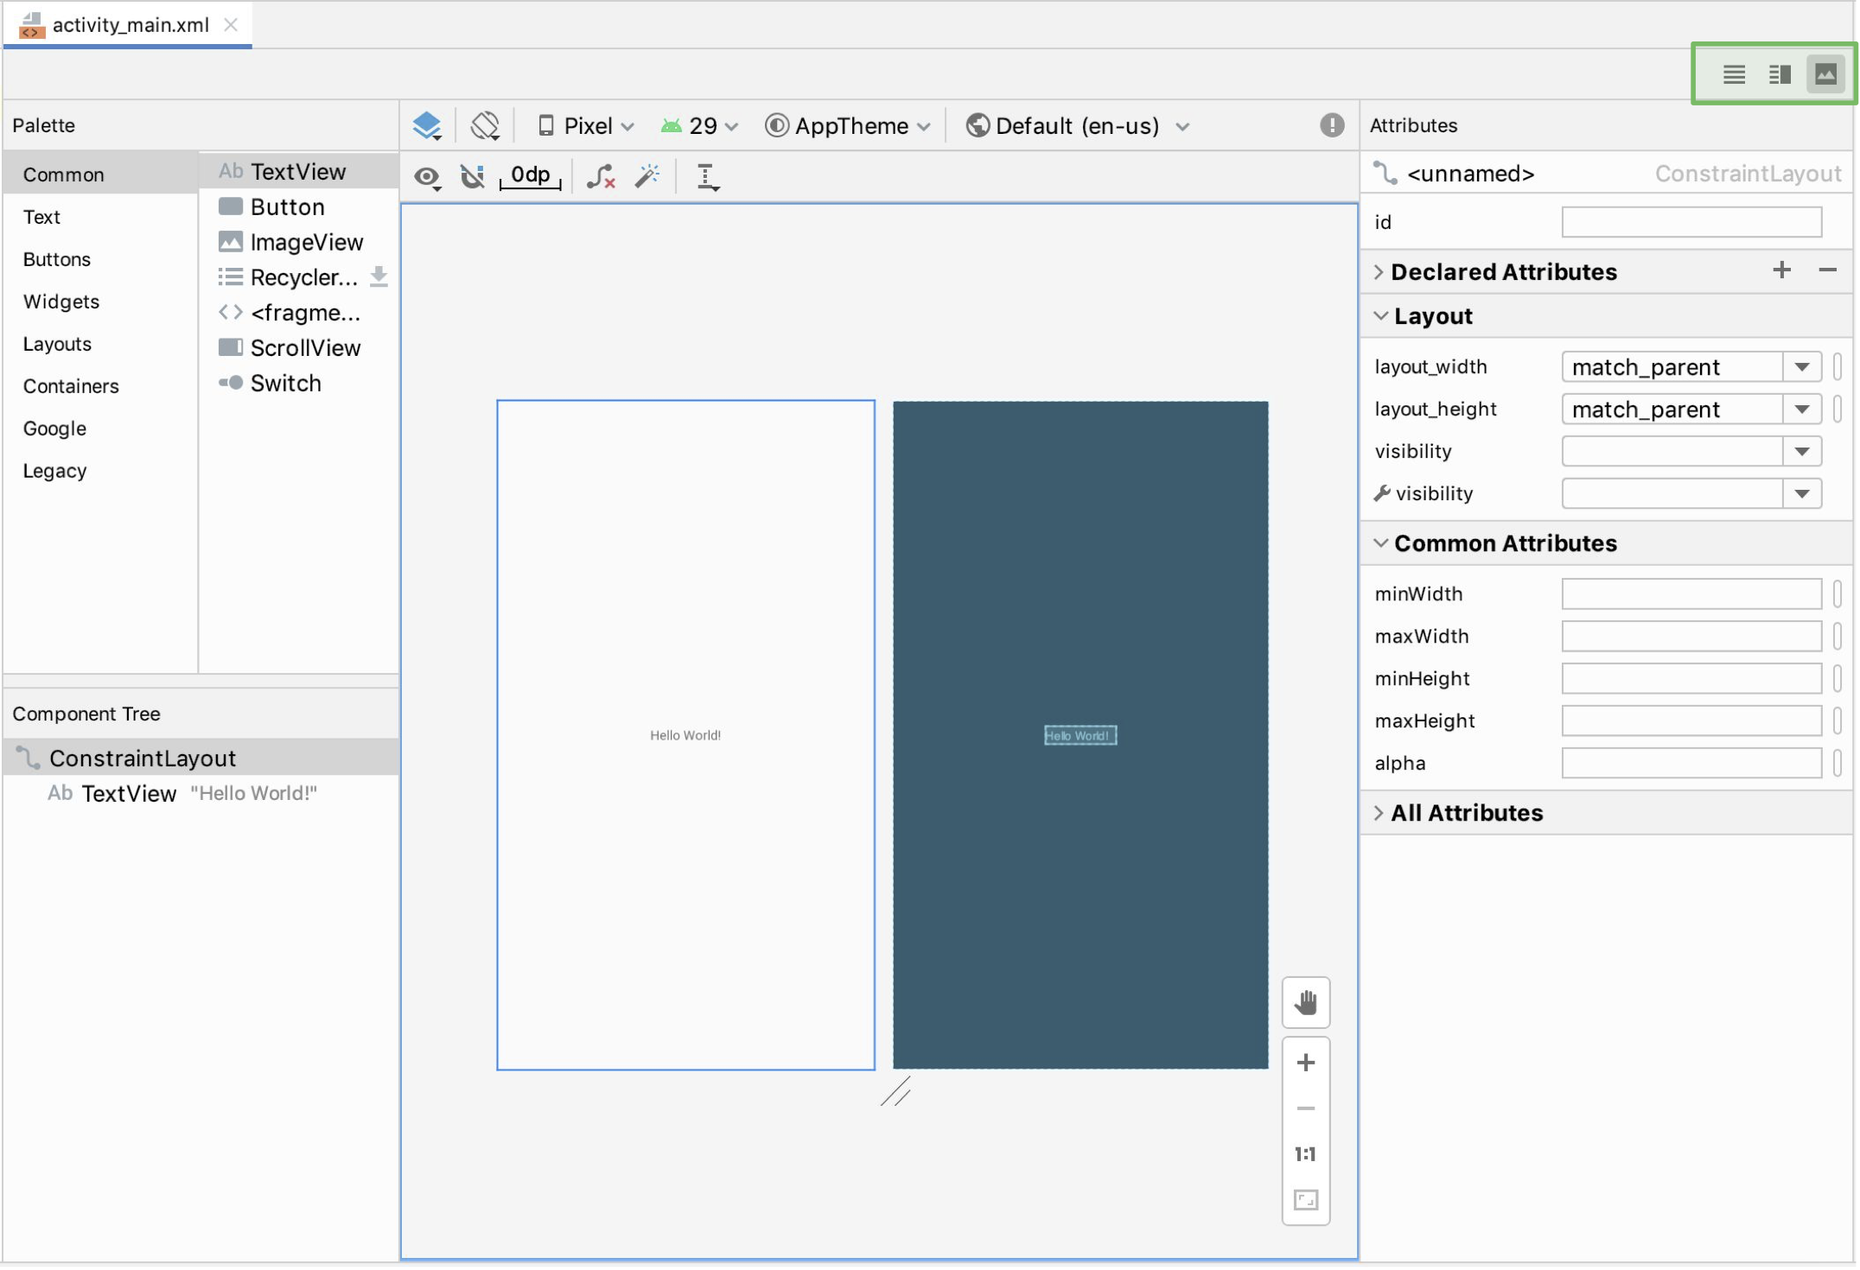Click the id input field in Attributes
This screenshot has width=1860, height=1270.
click(x=1691, y=220)
